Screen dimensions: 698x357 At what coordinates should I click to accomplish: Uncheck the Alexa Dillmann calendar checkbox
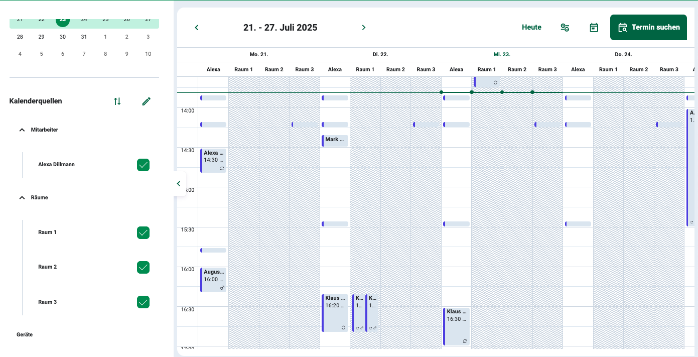point(143,165)
